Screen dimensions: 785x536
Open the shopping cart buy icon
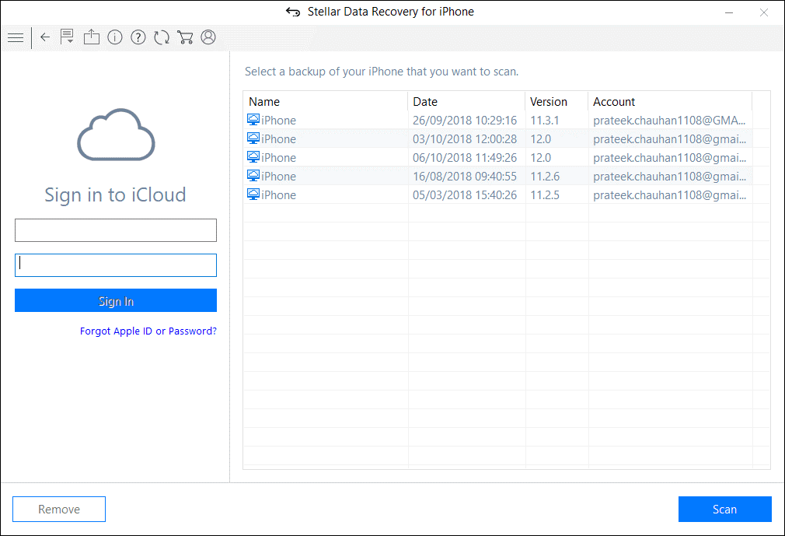pos(185,37)
